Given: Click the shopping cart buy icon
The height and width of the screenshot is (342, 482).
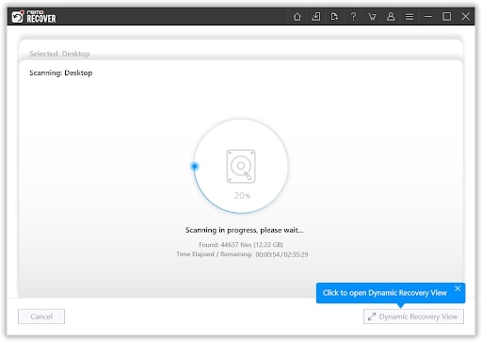Looking at the screenshot, I should tap(372, 16).
